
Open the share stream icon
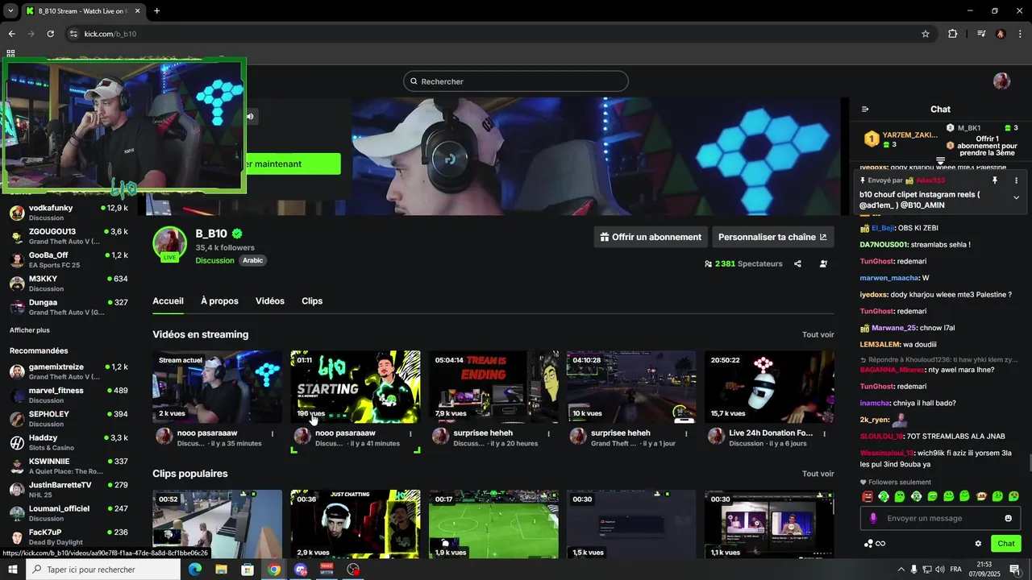[x=797, y=263]
